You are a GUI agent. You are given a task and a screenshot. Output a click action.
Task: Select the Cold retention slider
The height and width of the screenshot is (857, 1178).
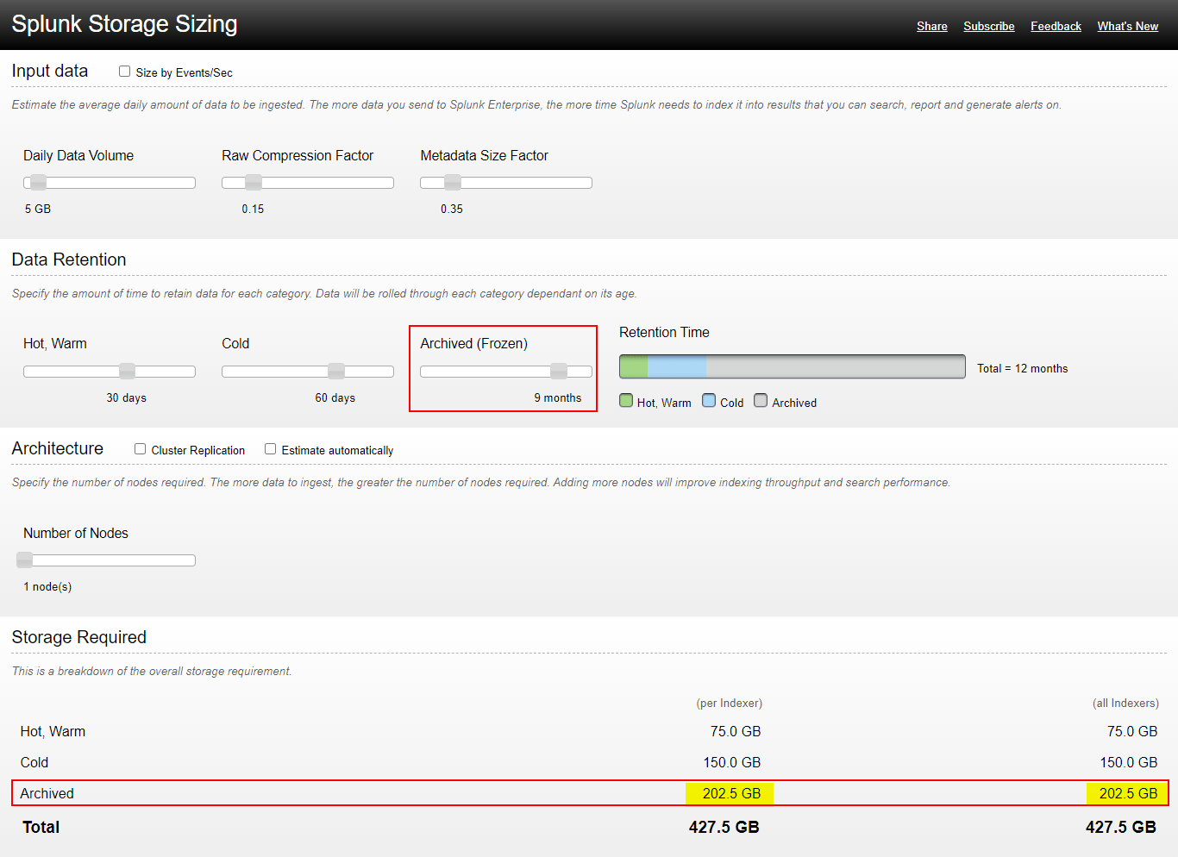pyautogui.click(x=335, y=371)
